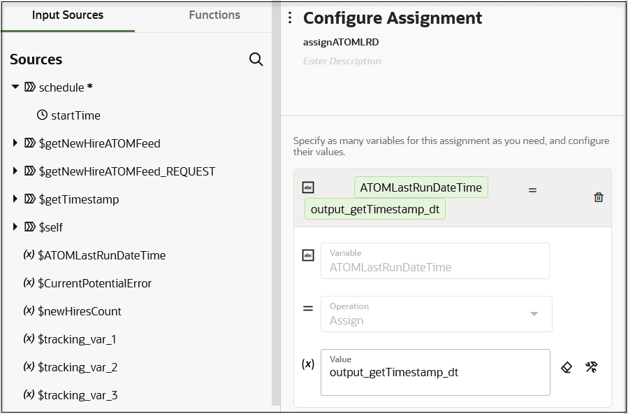Expand the $self source node
The image size is (628, 414).
pyautogui.click(x=15, y=227)
